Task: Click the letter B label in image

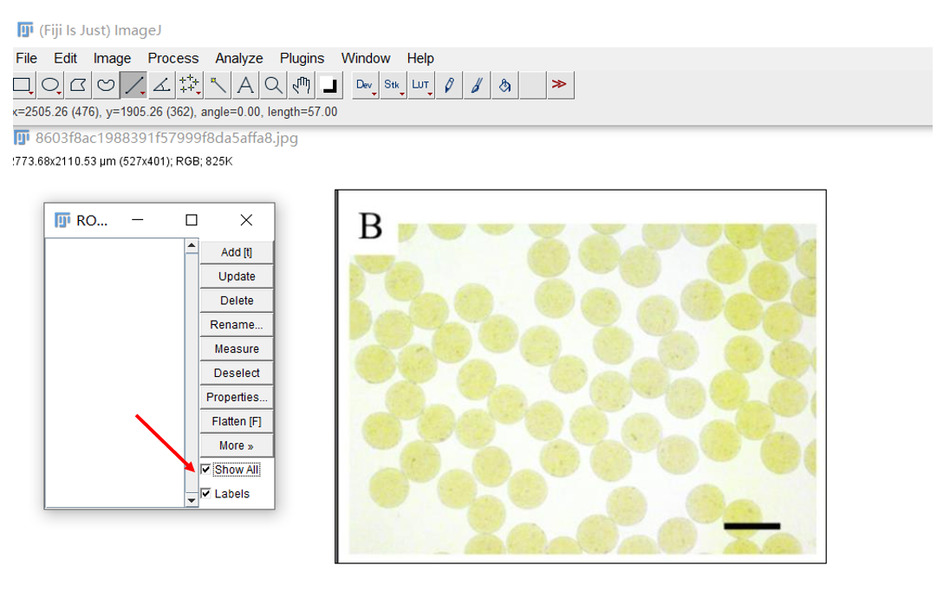Action: point(370,226)
